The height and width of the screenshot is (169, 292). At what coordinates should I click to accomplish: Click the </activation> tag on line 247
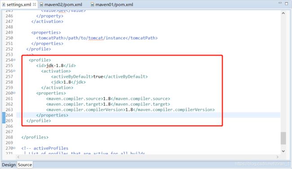(x=47, y=22)
